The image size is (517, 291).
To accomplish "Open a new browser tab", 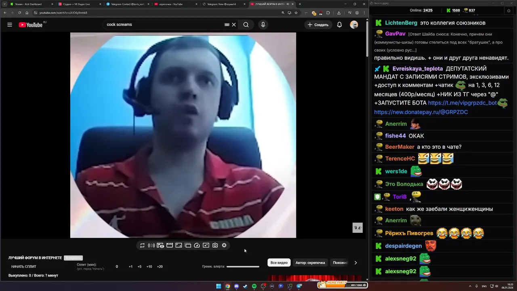I will click(300, 4).
